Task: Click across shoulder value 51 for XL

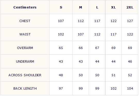Action: [113, 75]
